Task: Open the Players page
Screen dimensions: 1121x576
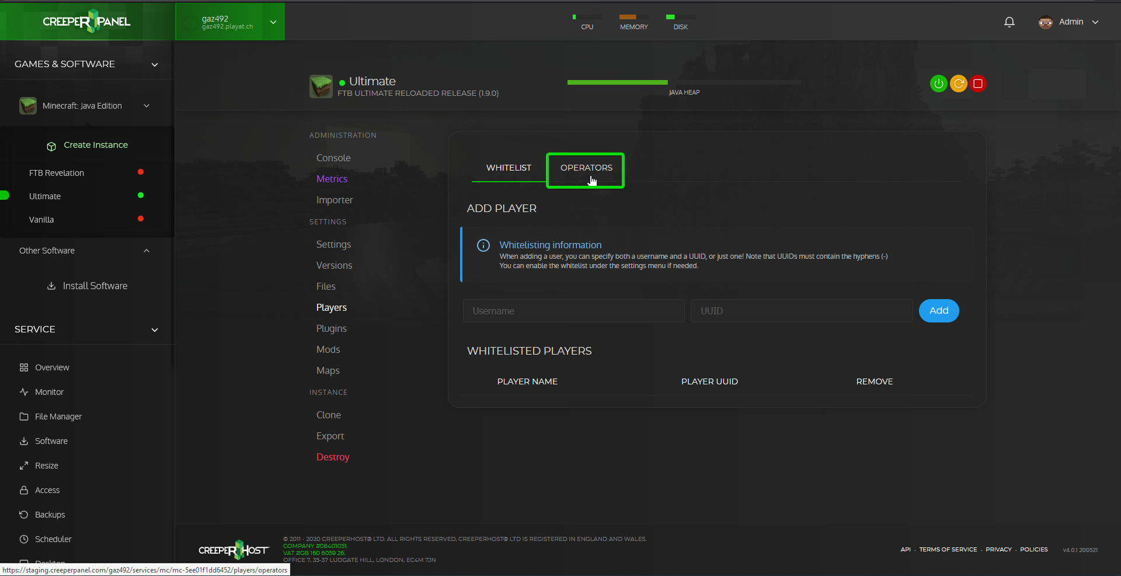Action: (331, 307)
